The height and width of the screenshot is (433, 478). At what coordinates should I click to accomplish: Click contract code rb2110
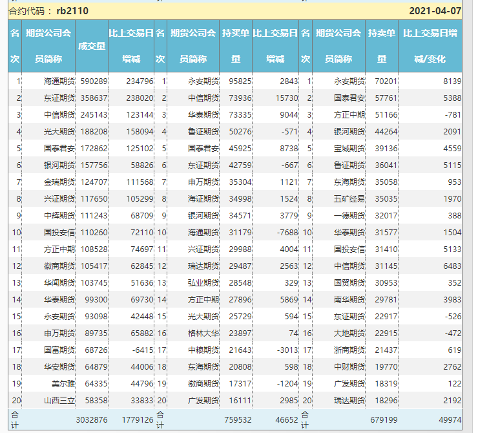tap(72, 11)
